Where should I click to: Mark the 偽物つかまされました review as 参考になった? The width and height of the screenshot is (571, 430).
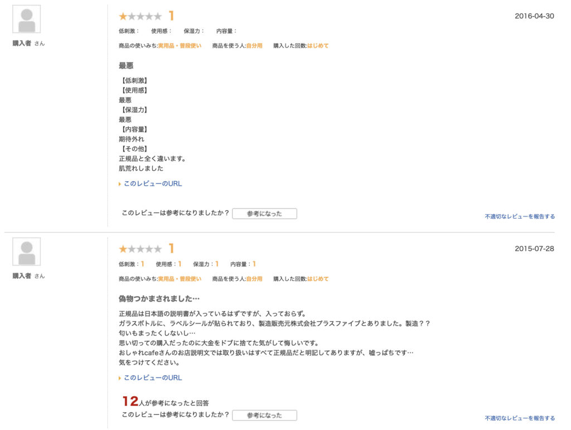[x=264, y=415]
